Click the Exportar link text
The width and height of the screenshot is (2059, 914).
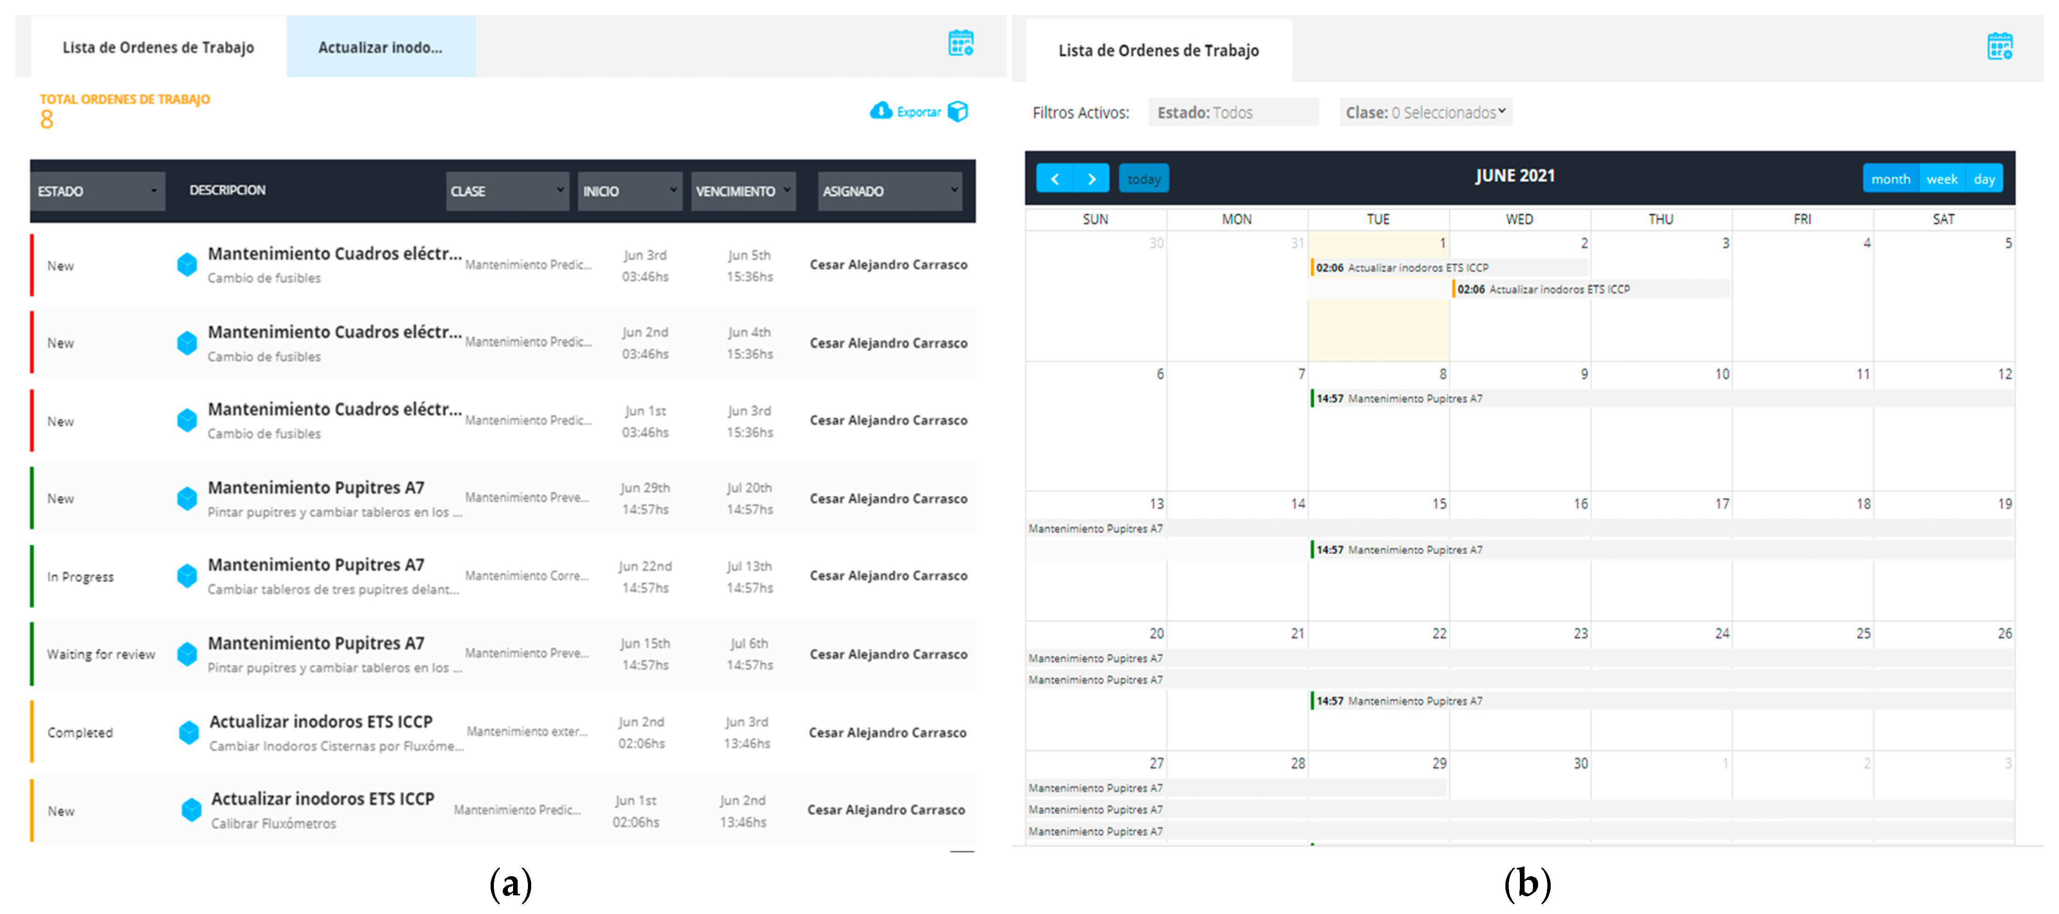(x=918, y=112)
